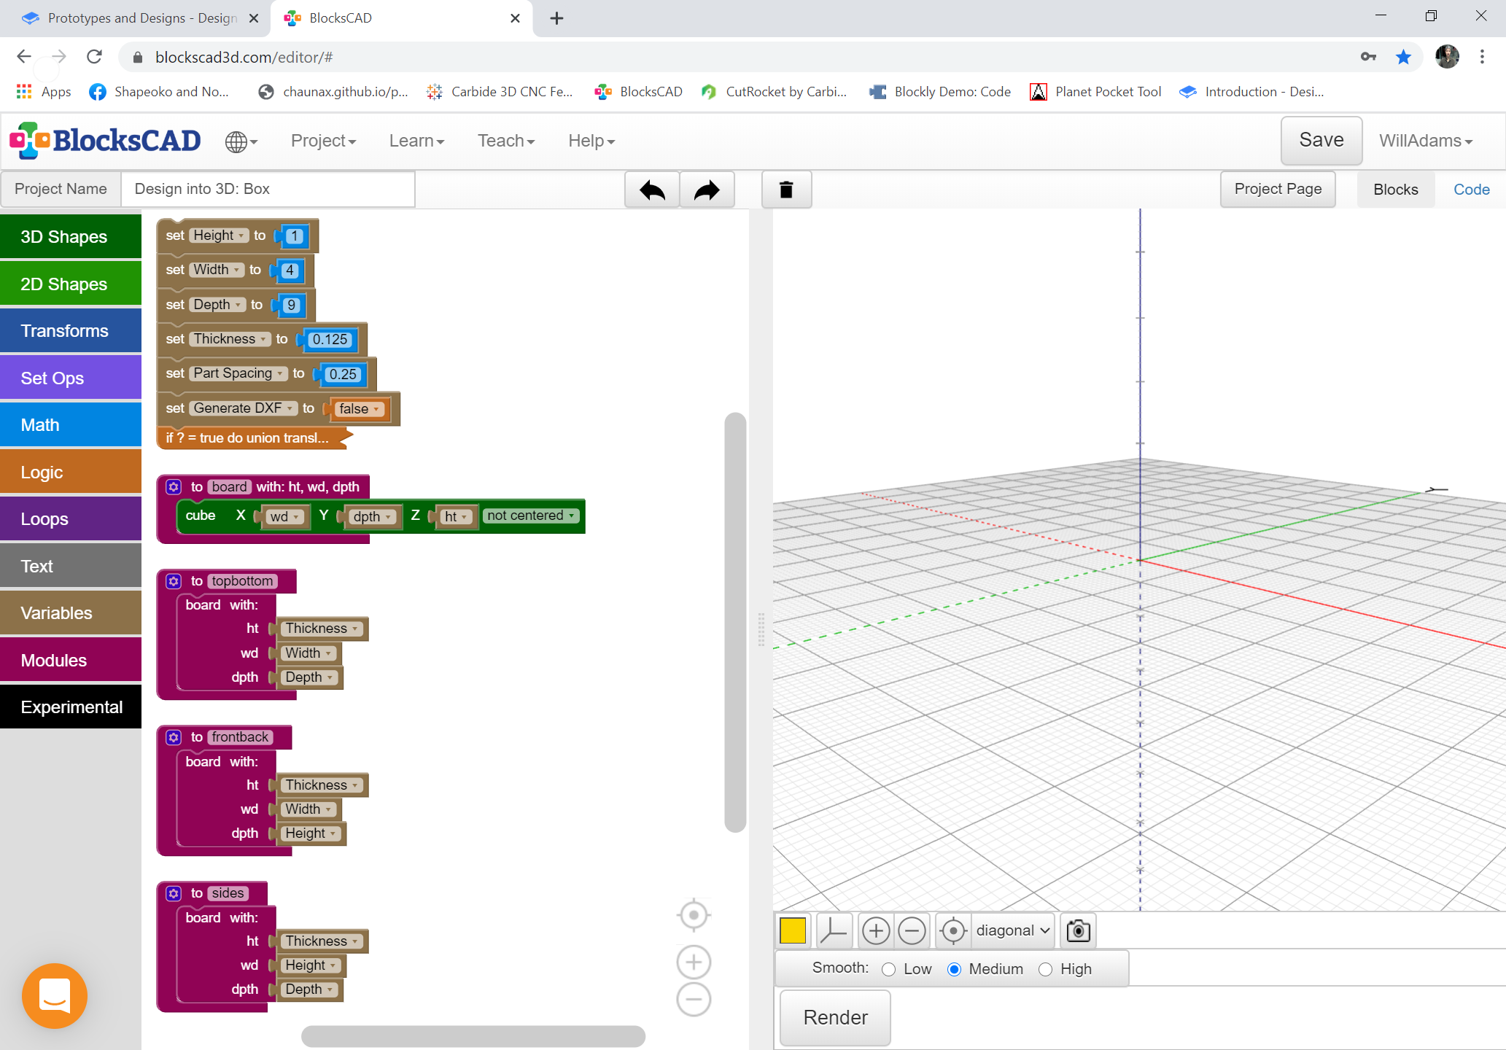Open the not centered dropdown on cube

(531, 516)
